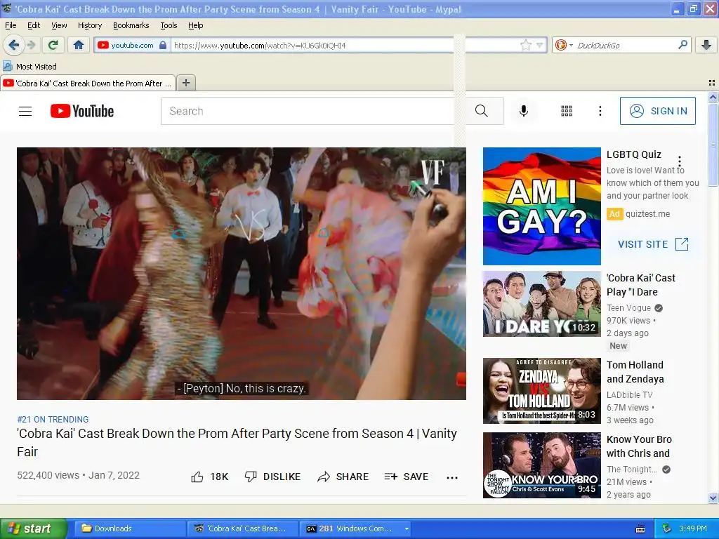The image size is (719, 539).
Task: Open the File menu
Action: 11,25
